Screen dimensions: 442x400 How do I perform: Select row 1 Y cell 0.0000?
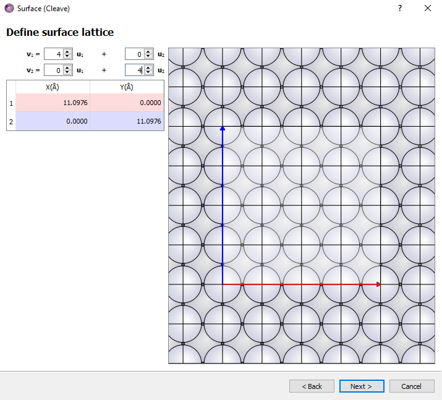[x=127, y=103]
